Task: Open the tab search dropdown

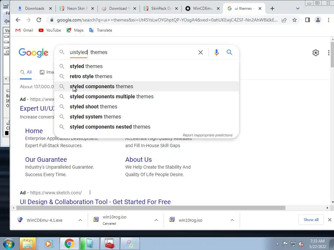Action: click(297, 8)
